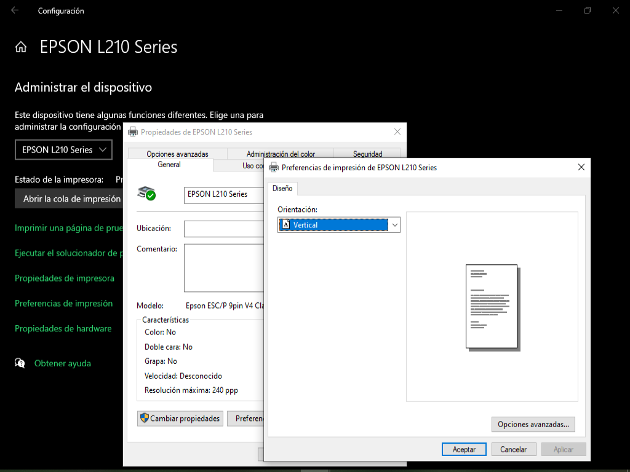Click the model text 'Epson ESC/P 9pin V4'

pos(225,306)
